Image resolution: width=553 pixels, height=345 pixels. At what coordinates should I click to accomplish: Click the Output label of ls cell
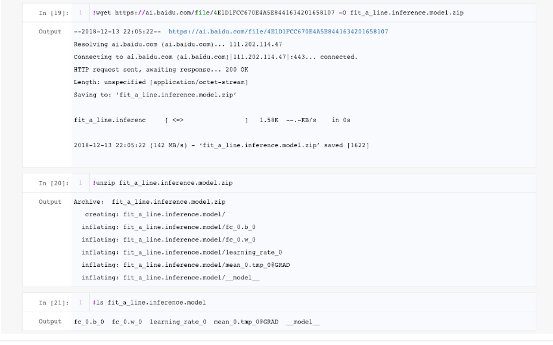(50, 321)
